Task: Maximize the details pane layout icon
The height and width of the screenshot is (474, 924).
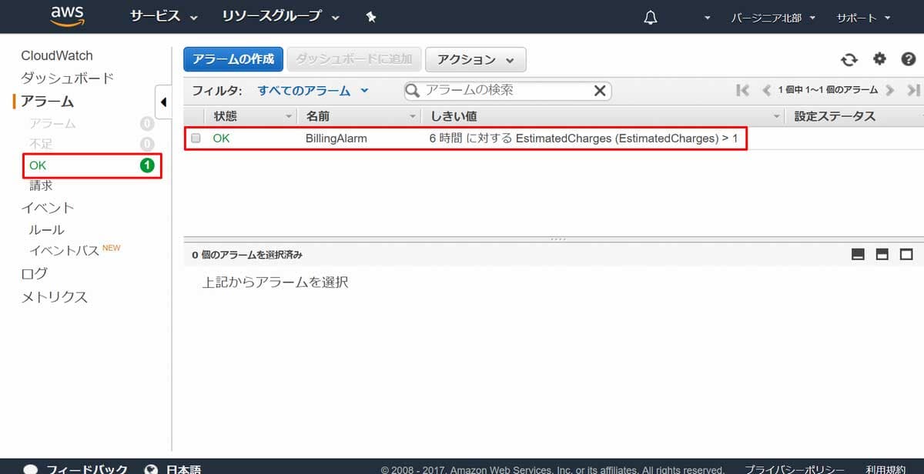Action: 906,255
